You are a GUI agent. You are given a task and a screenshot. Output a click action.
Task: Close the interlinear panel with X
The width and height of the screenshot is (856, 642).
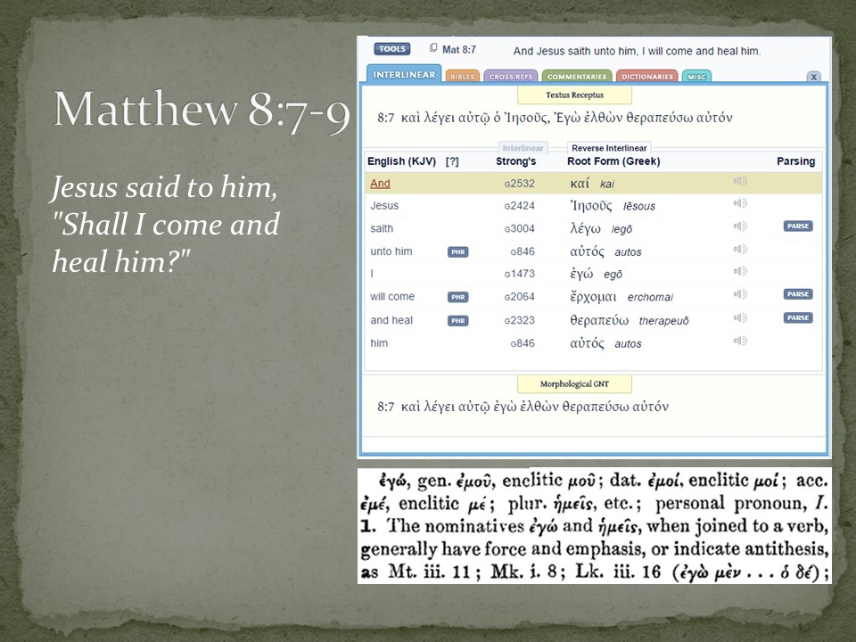813,78
